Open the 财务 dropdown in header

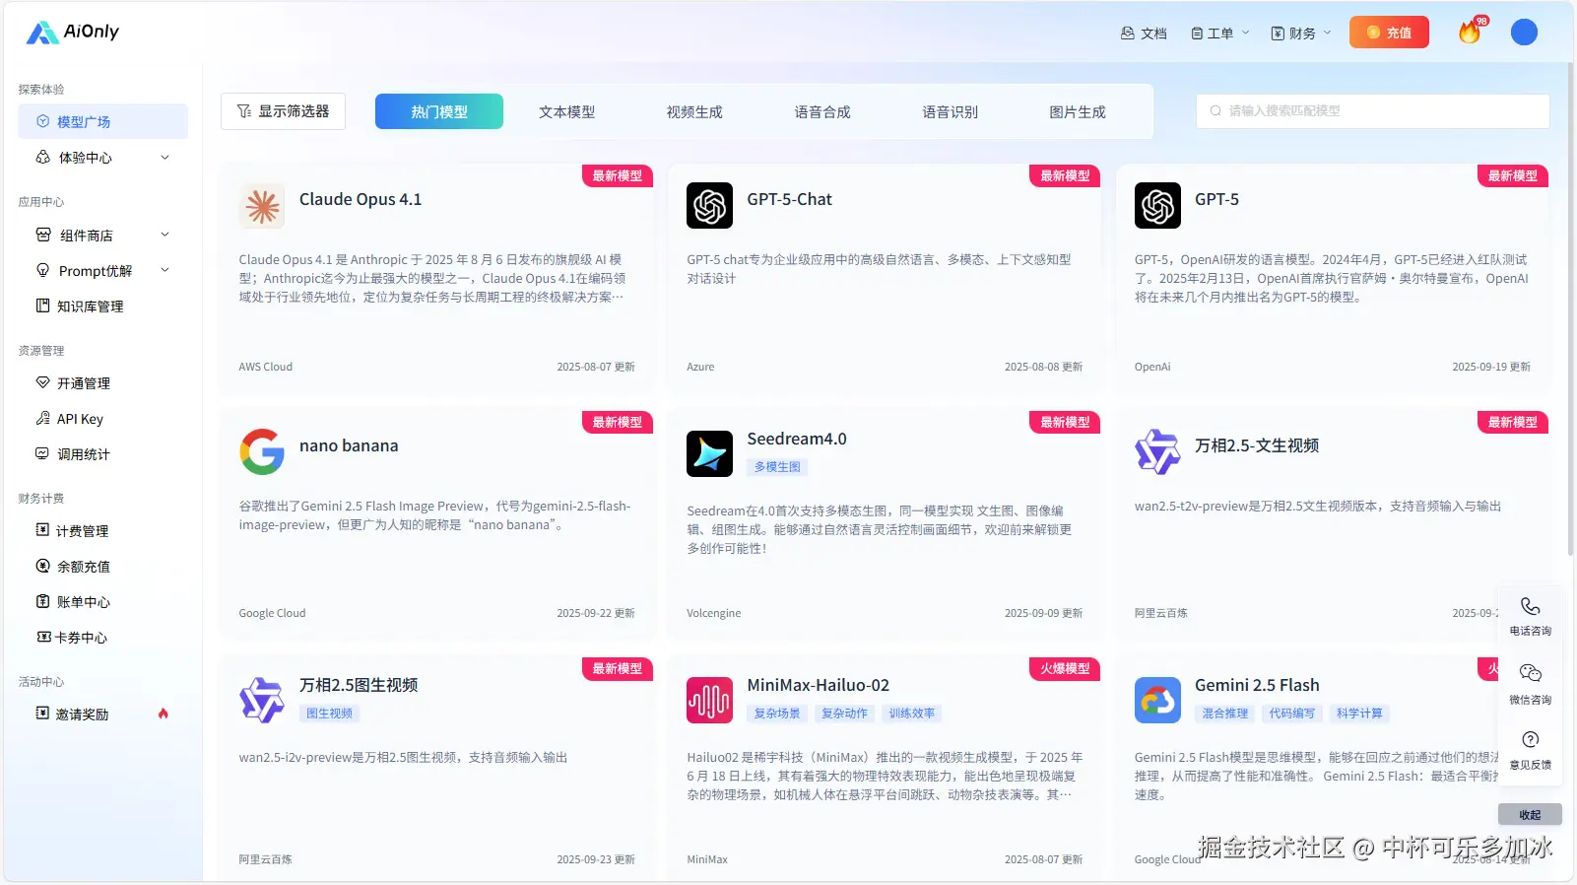click(x=1301, y=33)
